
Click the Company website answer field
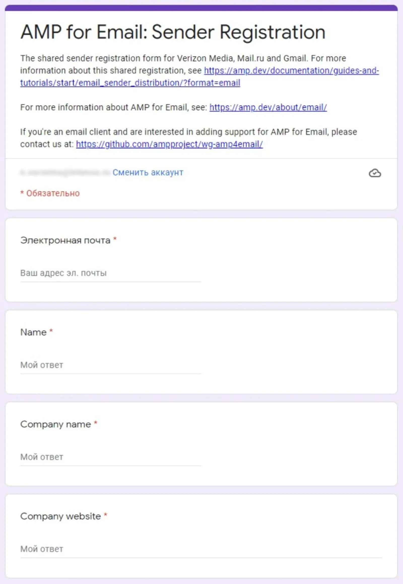coord(201,550)
